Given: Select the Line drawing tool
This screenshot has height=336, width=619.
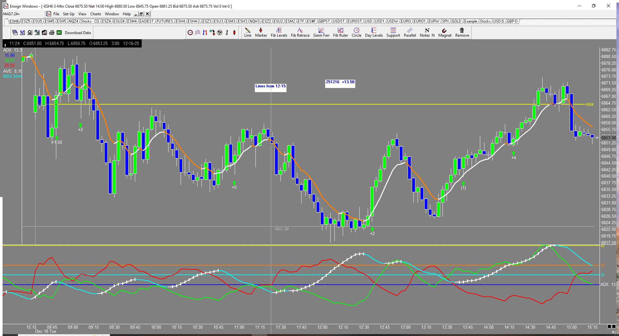Looking at the screenshot, I should [x=247, y=32].
